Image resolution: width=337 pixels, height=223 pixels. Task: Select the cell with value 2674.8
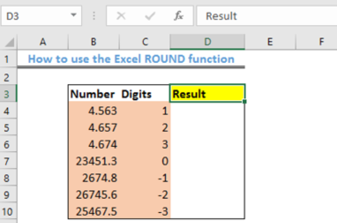tap(94, 178)
